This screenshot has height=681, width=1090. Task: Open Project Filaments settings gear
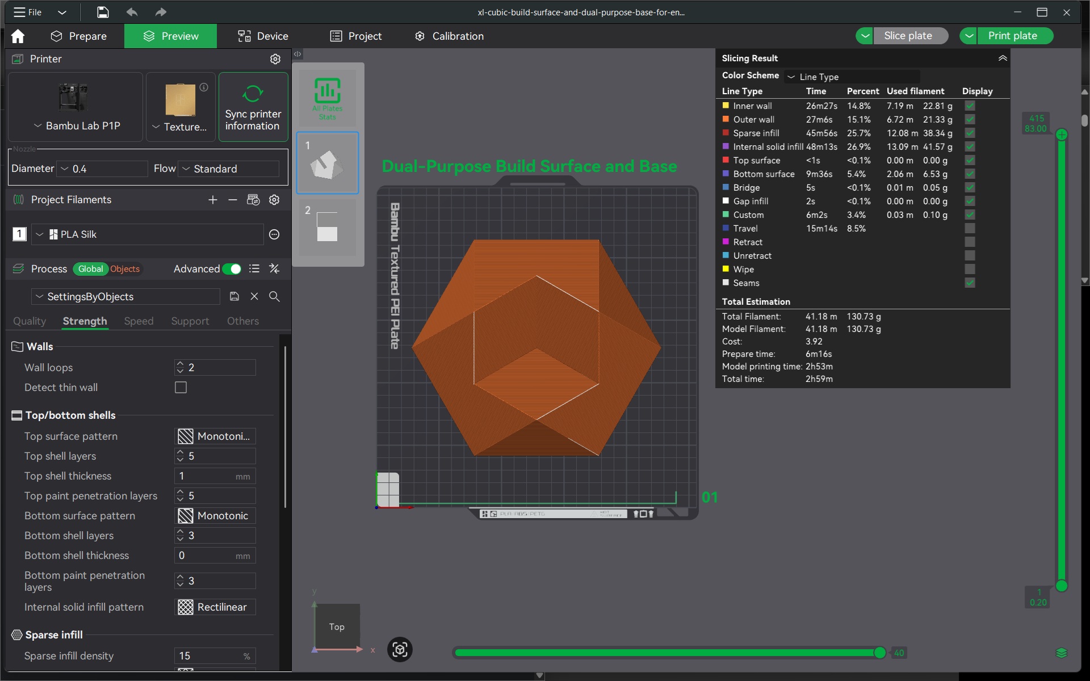(x=274, y=200)
